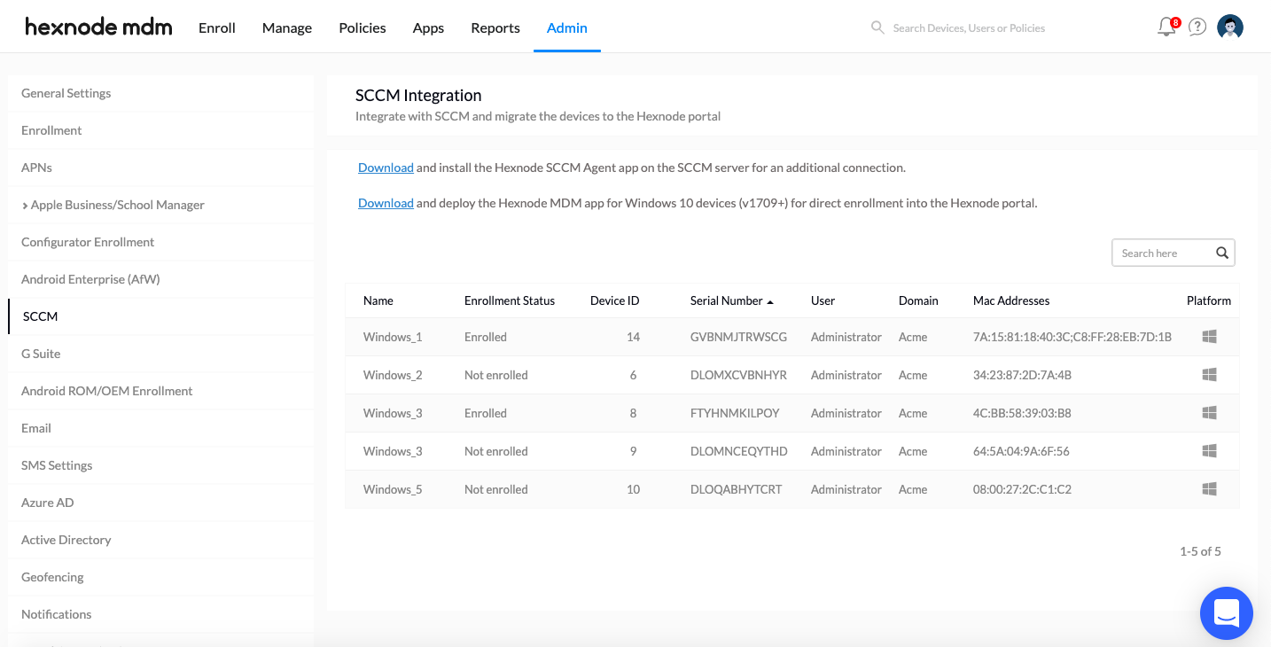Click serial number GVBNMJTRWSCG

[738, 337]
